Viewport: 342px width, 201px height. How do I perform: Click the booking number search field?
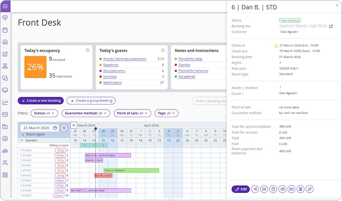coord(210,101)
